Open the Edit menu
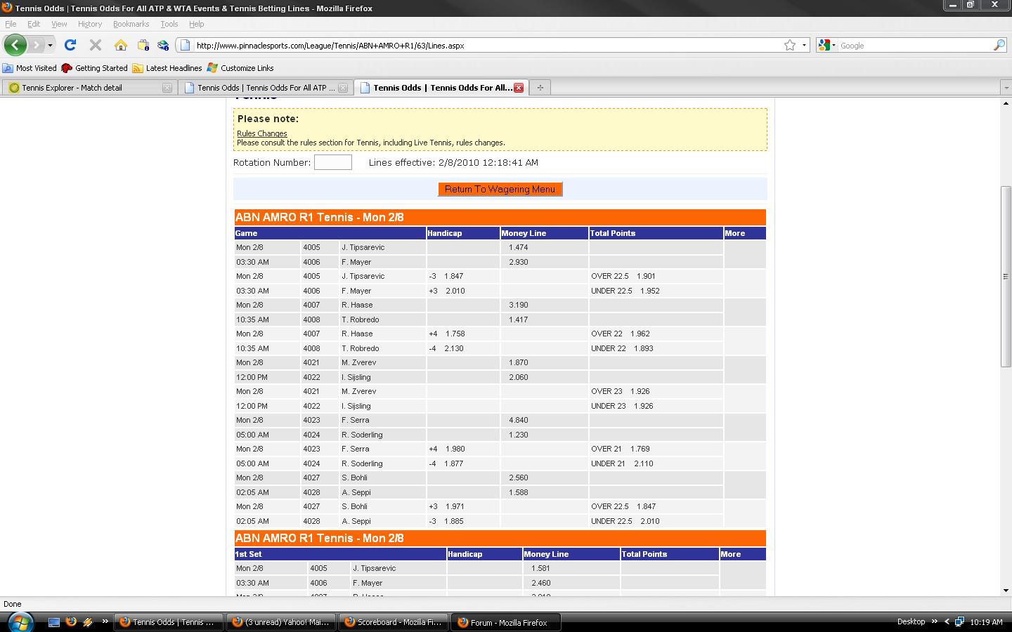The width and height of the screenshot is (1012, 632). (x=34, y=24)
